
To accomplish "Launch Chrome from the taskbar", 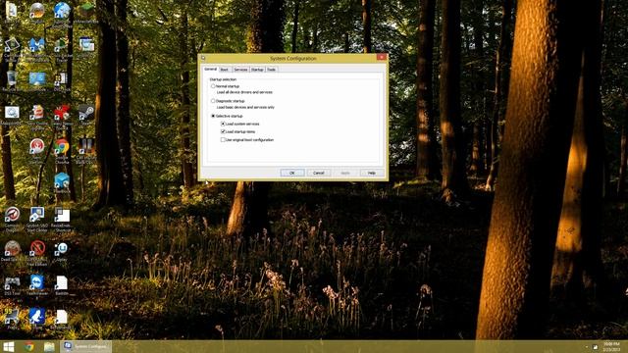I will point(28,346).
